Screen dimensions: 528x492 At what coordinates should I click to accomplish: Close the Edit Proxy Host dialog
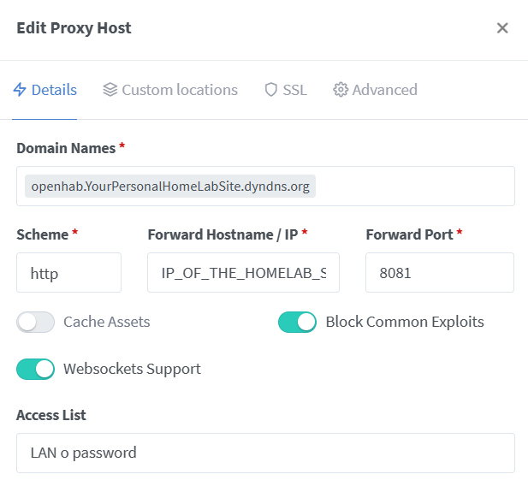pos(502,28)
